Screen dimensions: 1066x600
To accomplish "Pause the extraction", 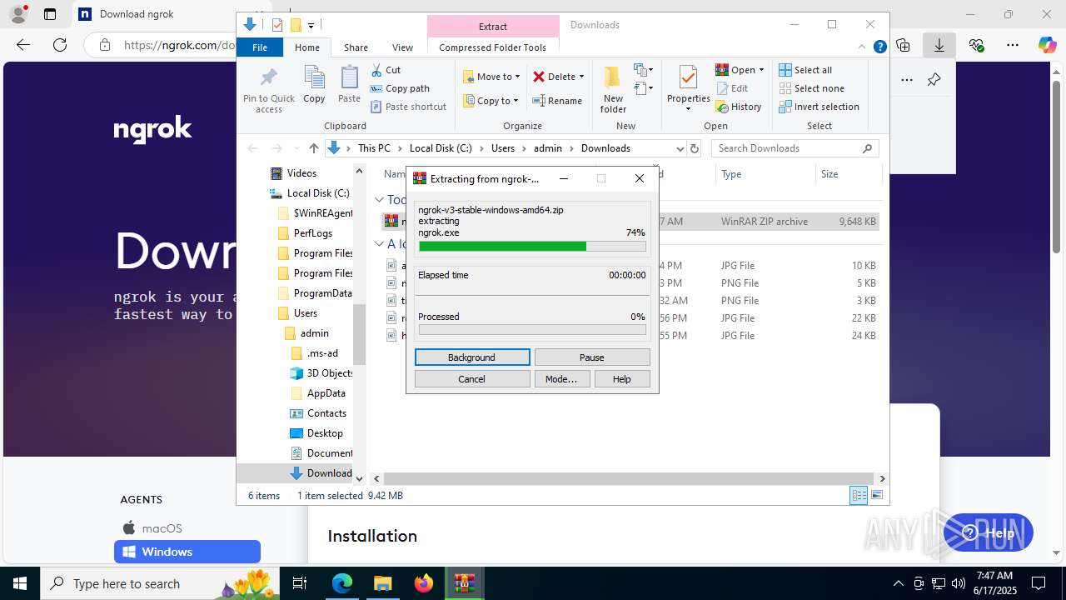I will click(592, 357).
